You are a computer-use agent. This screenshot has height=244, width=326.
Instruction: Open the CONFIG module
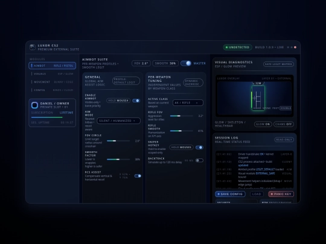(x=52, y=90)
